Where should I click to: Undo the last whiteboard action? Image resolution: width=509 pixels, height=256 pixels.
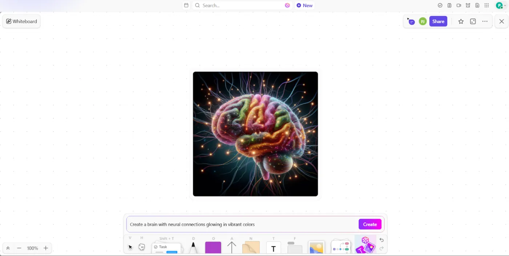tap(381, 240)
